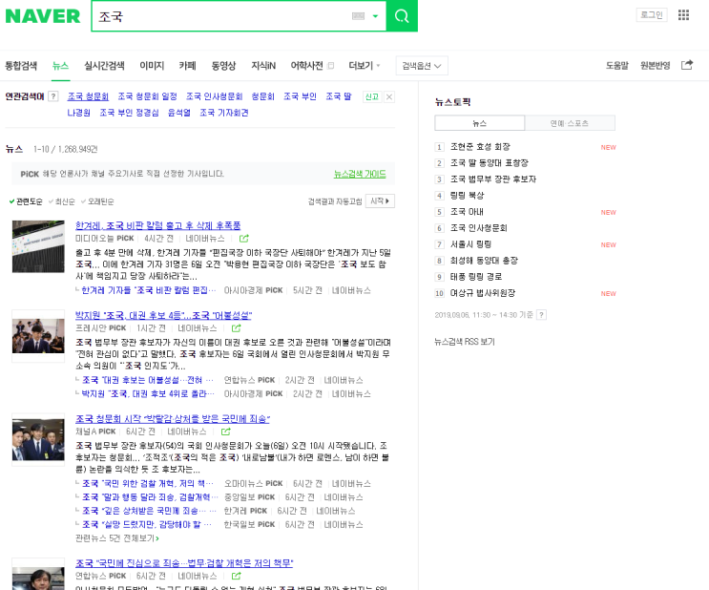The height and width of the screenshot is (590, 709).
Task: Open 네이버뉴스 link for 미디어오늘 article
Action: (205, 239)
